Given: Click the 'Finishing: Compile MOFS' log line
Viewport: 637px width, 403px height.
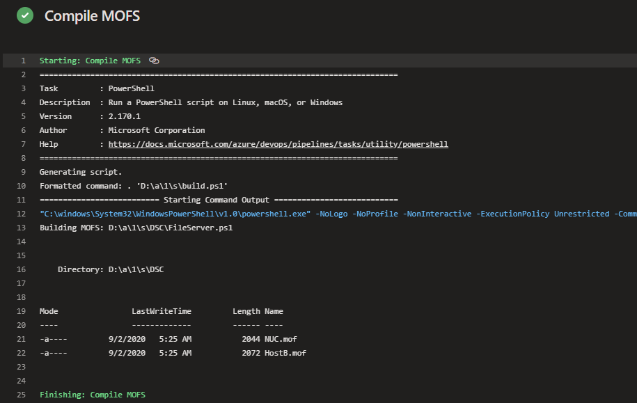Looking at the screenshot, I should (x=92, y=395).
